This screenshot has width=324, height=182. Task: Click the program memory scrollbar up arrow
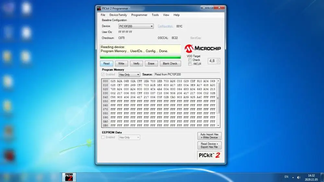point(218,81)
